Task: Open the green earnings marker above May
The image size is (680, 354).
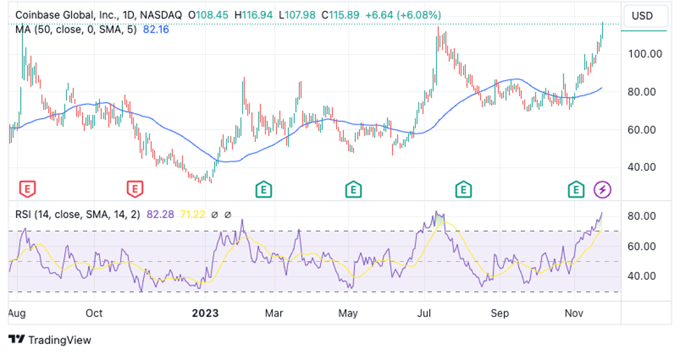Action: click(x=354, y=189)
